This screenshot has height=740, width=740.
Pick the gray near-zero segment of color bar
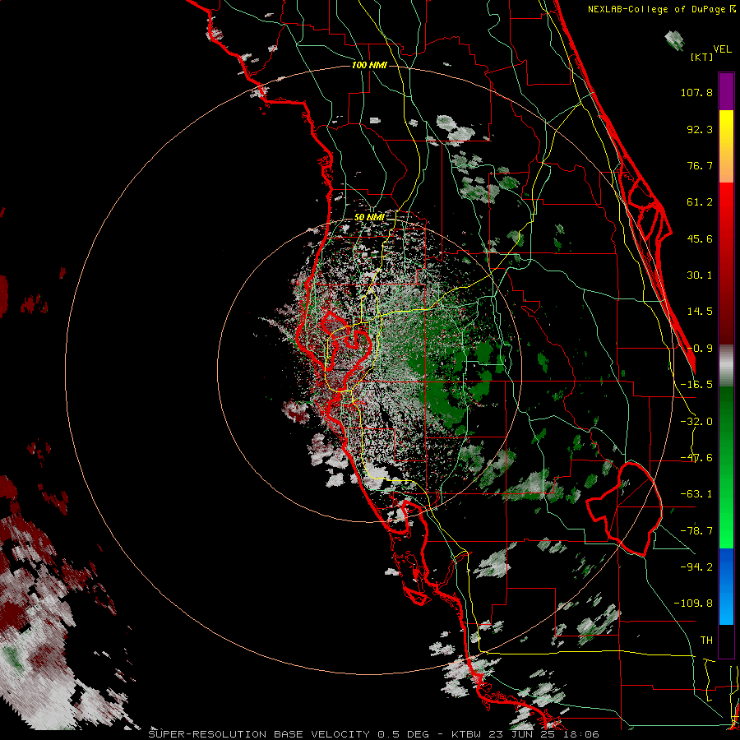726,366
